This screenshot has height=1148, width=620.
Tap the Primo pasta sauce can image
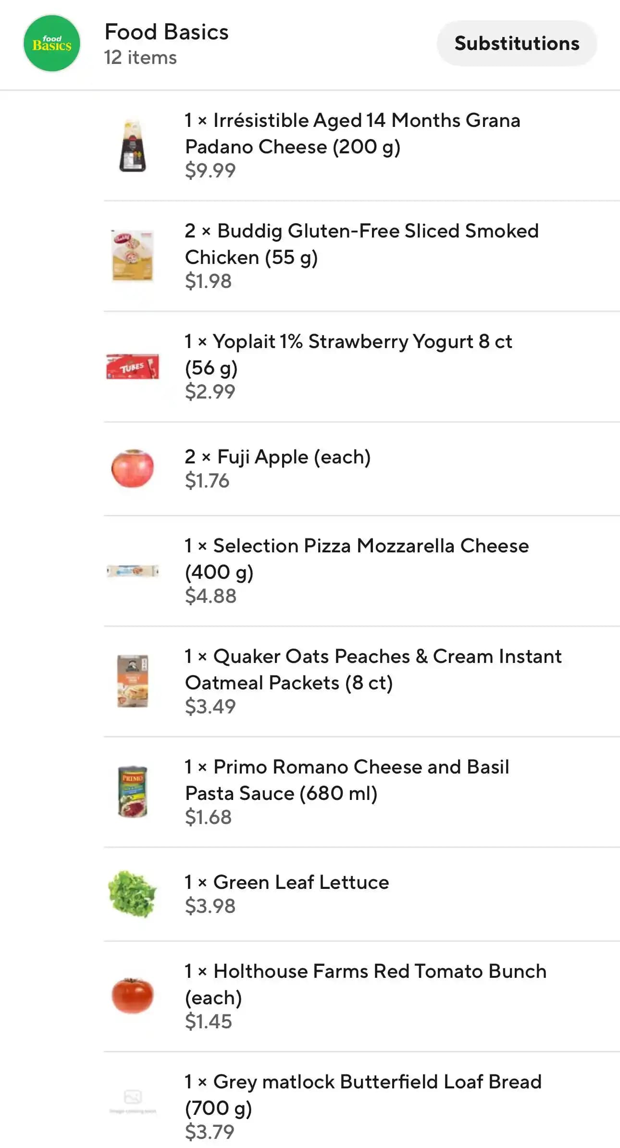(133, 792)
